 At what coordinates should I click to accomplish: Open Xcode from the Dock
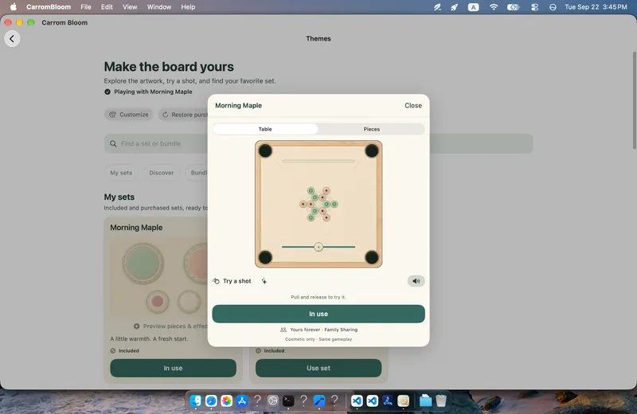click(x=319, y=401)
